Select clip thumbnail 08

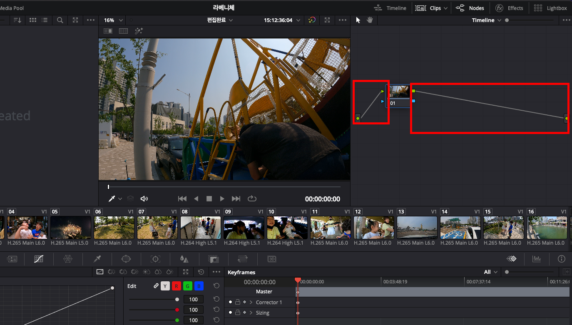click(x=201, y=227)
